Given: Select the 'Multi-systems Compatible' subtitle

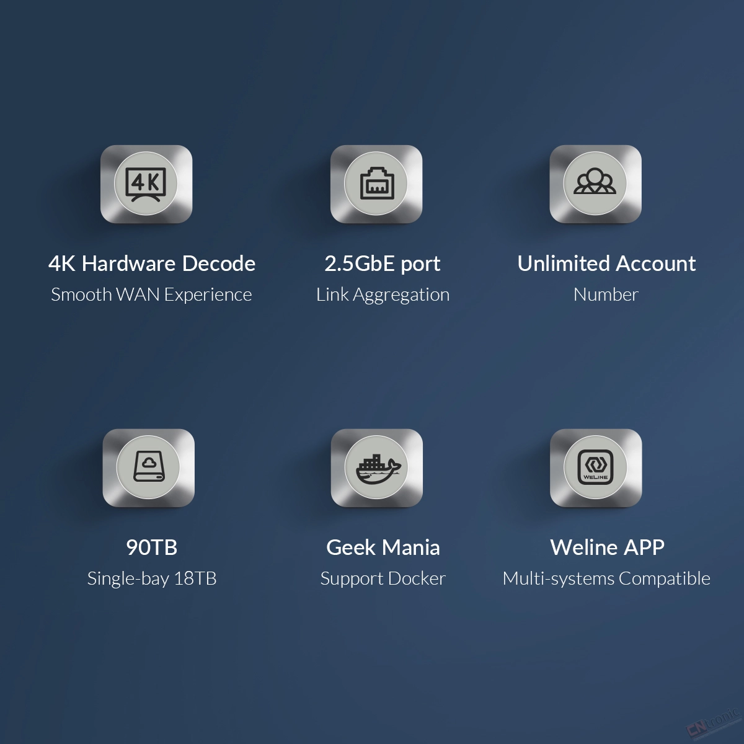Looking at the screenshot, I should coord(606,579).
